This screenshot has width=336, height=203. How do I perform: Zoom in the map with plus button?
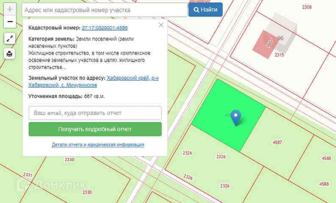(x=10, y=9)
